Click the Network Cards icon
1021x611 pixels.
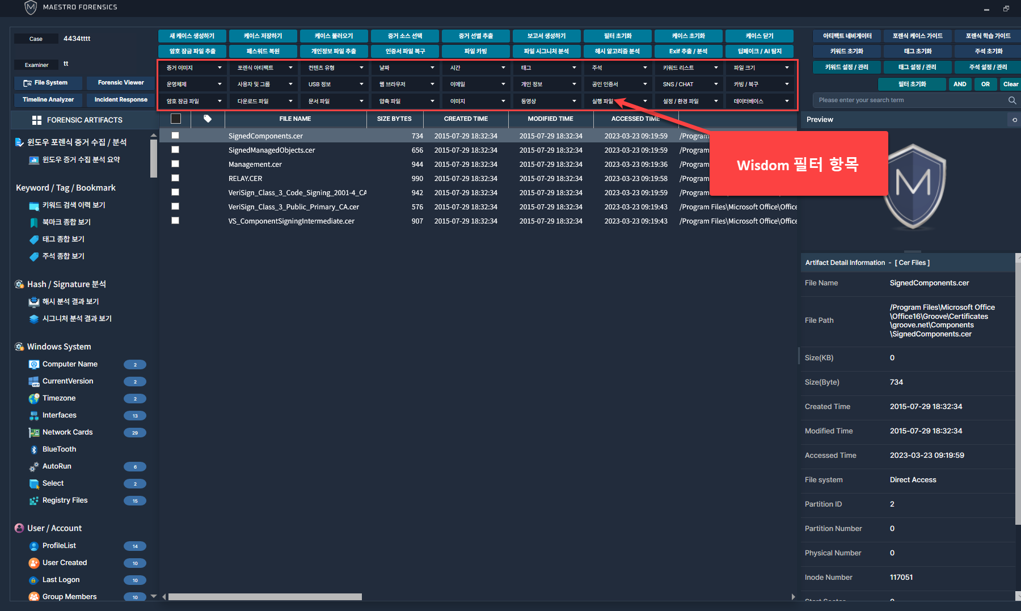pyautogui.click(x=34, y=432)
